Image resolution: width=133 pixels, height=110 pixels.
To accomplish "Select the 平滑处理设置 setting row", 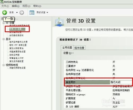I will (98, 90).
